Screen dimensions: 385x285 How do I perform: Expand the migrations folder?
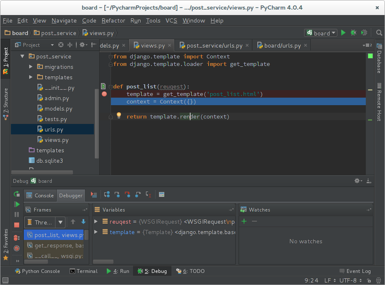(30, 67)
